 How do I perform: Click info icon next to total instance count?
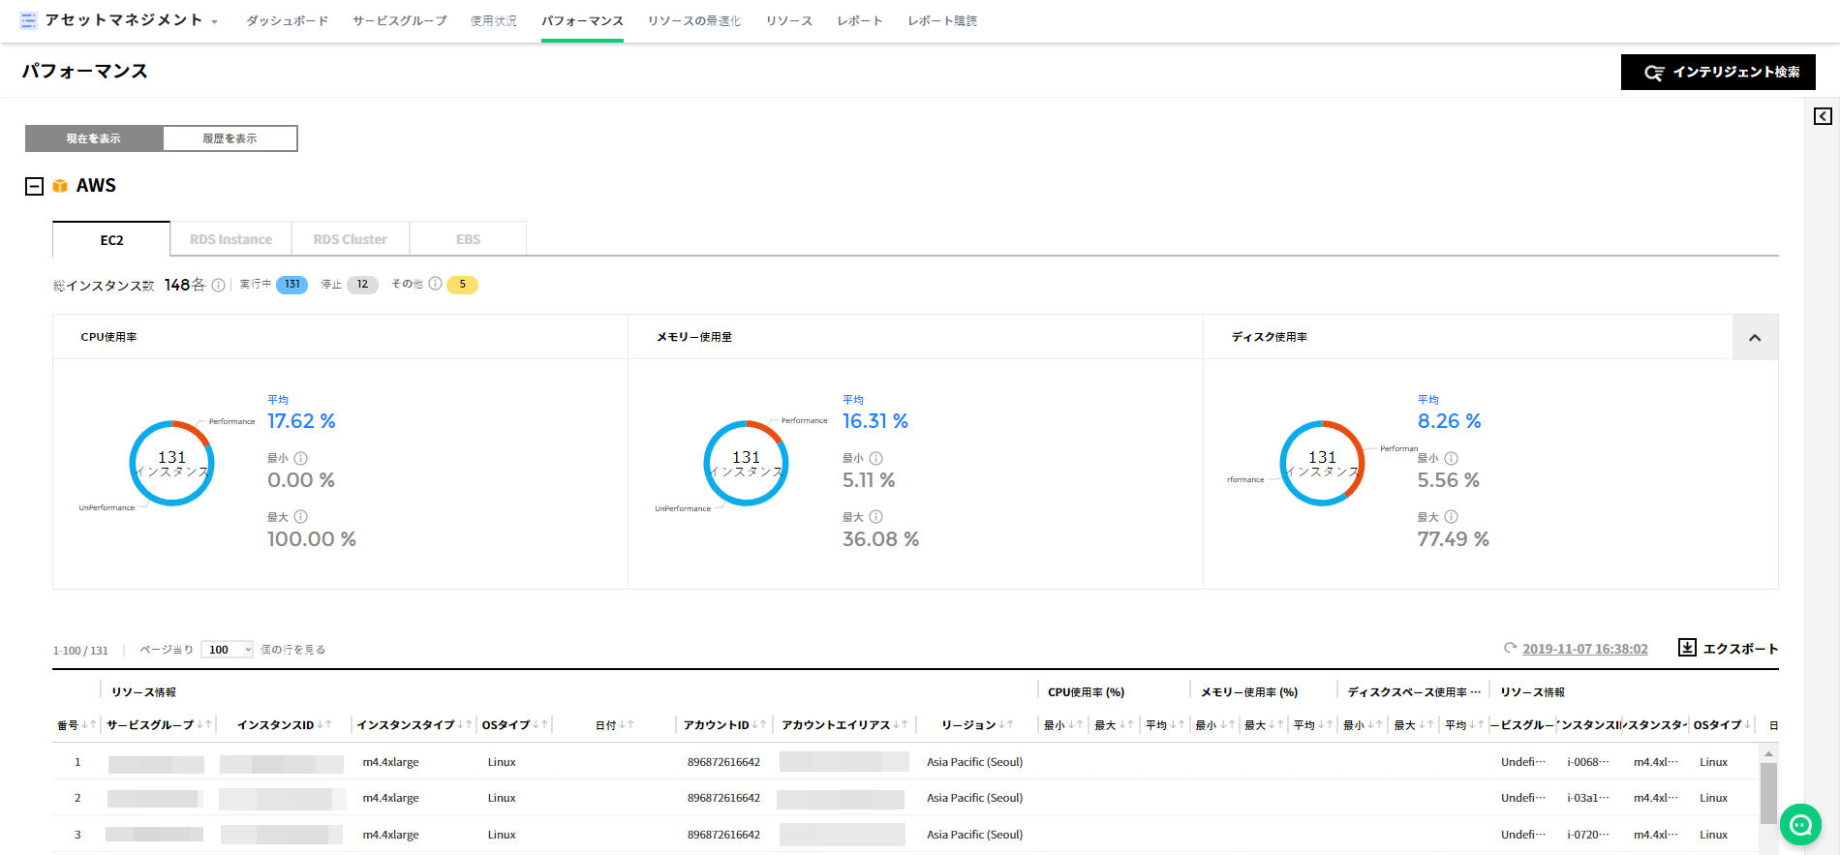[x=219, y=285]
